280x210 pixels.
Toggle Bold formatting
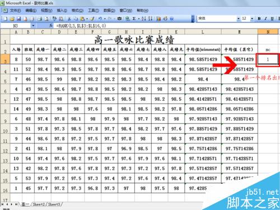[259, 18]
